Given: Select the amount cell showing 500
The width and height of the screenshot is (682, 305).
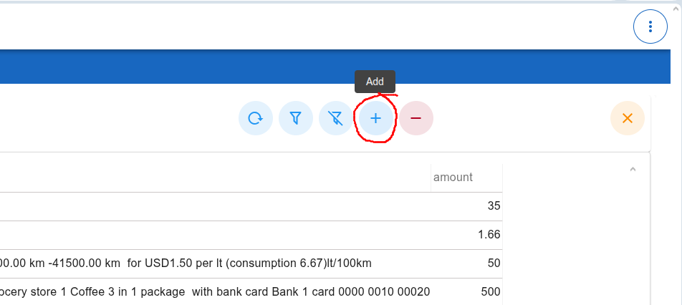Looking at the screenshot, I should coord(490,291).
